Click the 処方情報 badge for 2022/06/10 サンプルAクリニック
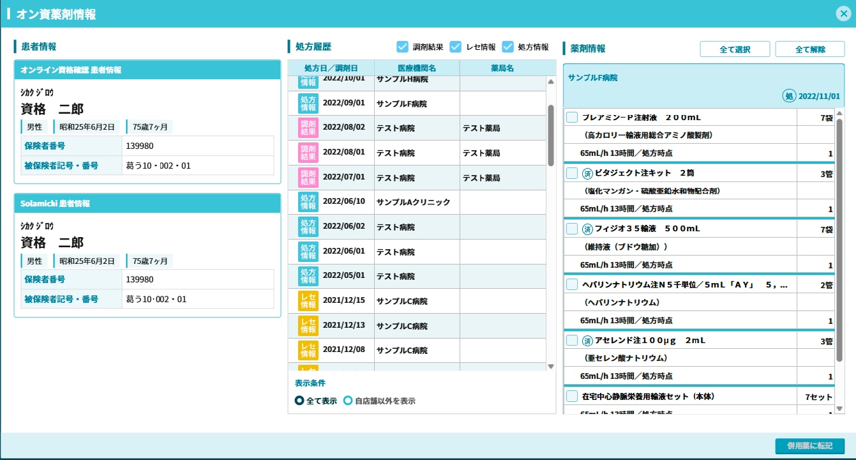 [308, 202]
